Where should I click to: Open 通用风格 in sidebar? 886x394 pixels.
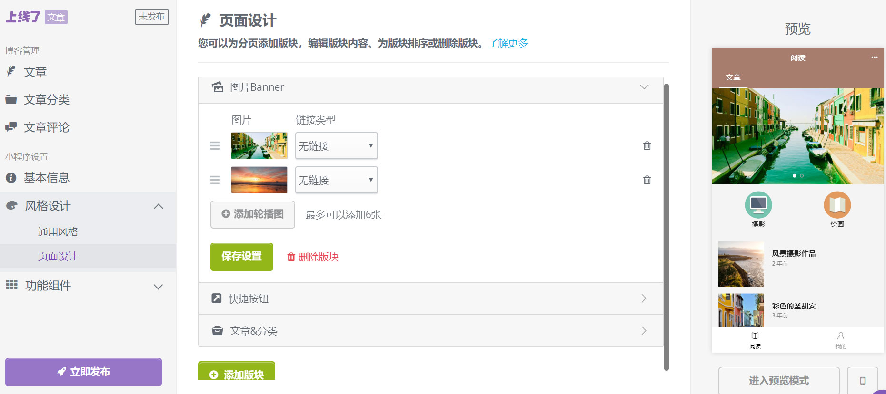pos(58,232)
